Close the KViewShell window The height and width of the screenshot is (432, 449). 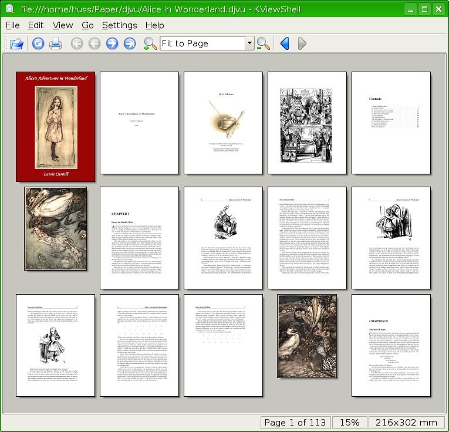438,9
